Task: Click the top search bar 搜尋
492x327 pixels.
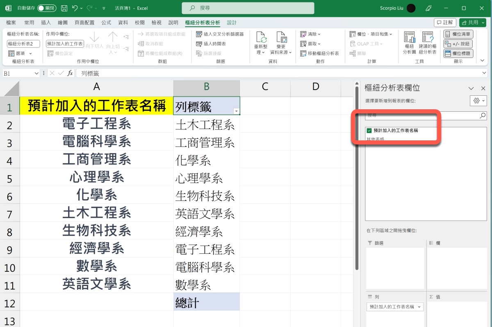Action: click(248, 8)
